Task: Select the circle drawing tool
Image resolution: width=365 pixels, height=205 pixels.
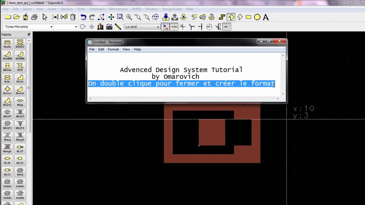Action: pyautogui.click(x=257, y=17)
